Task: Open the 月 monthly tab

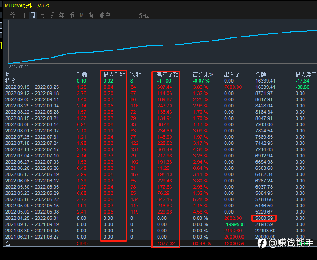Action: coord(42,15)
